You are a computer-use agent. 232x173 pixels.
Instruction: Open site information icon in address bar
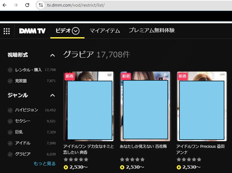point(41,5)
